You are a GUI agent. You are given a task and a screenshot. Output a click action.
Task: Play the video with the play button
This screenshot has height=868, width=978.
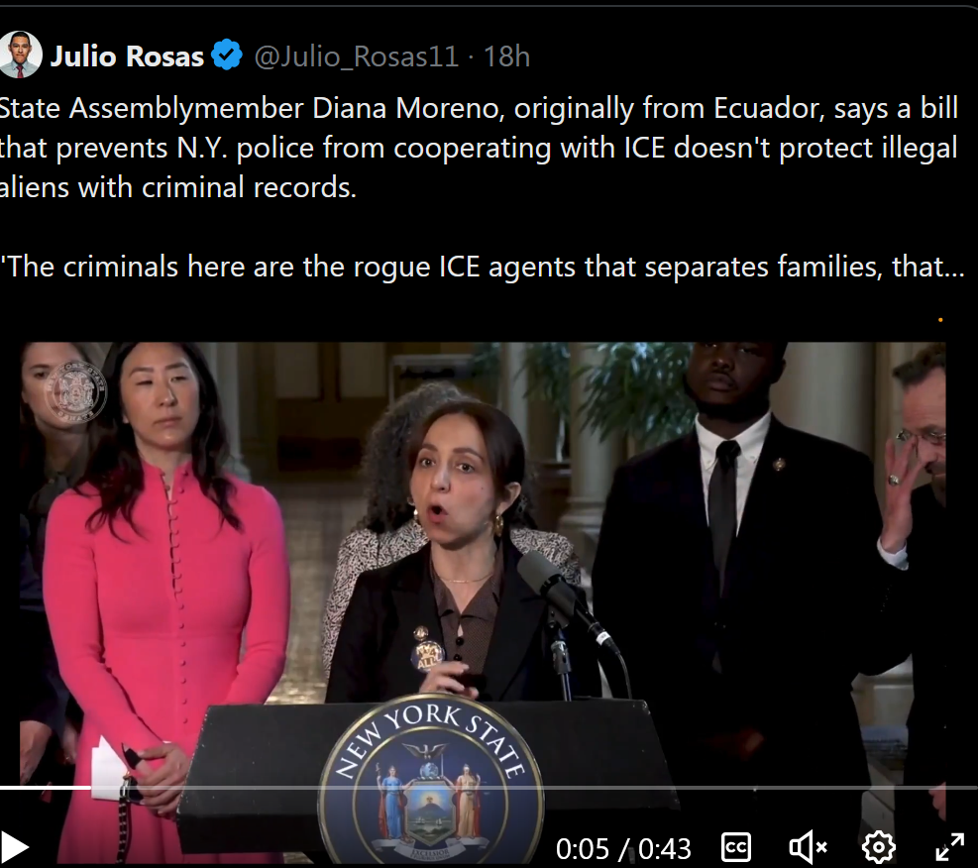click(14, 847)
